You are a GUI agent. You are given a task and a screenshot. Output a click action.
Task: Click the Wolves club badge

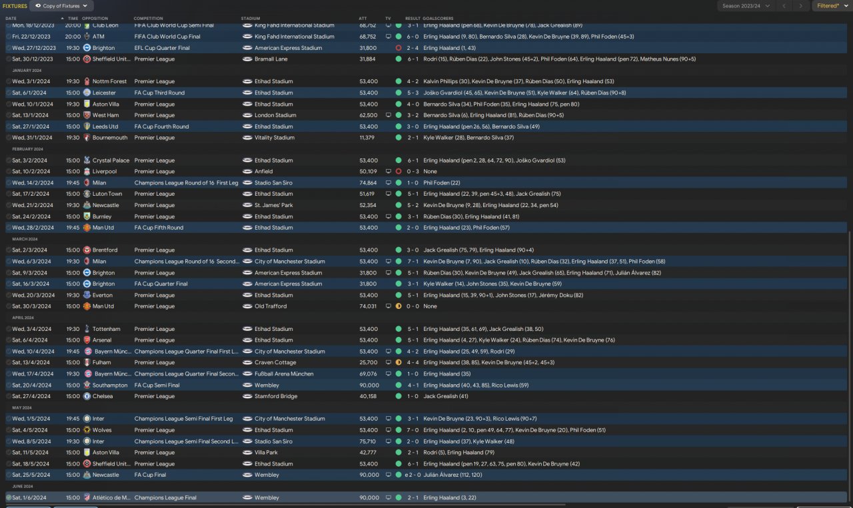click(x=87, y=430)
